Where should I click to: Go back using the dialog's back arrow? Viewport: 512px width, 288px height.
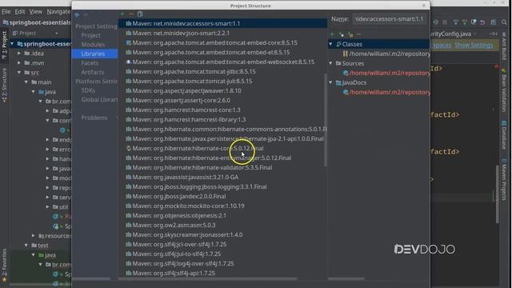pyautogui.click(x=77, y=14)
